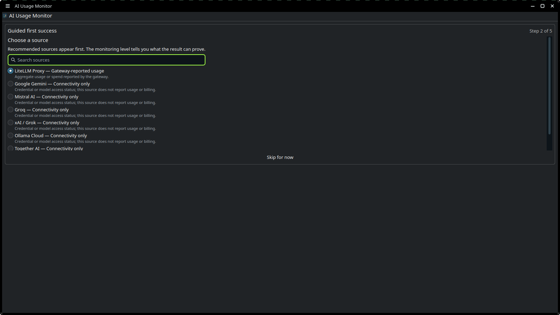Click the description under Groq
The height and width of the screenshot is (315, 560).
point(85,116)
